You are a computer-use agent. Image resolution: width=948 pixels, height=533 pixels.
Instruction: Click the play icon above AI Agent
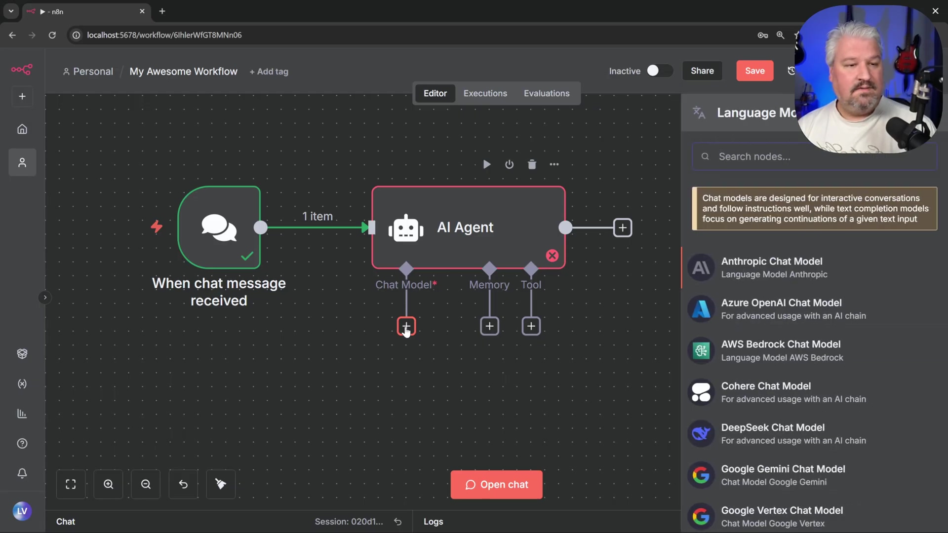486,164
